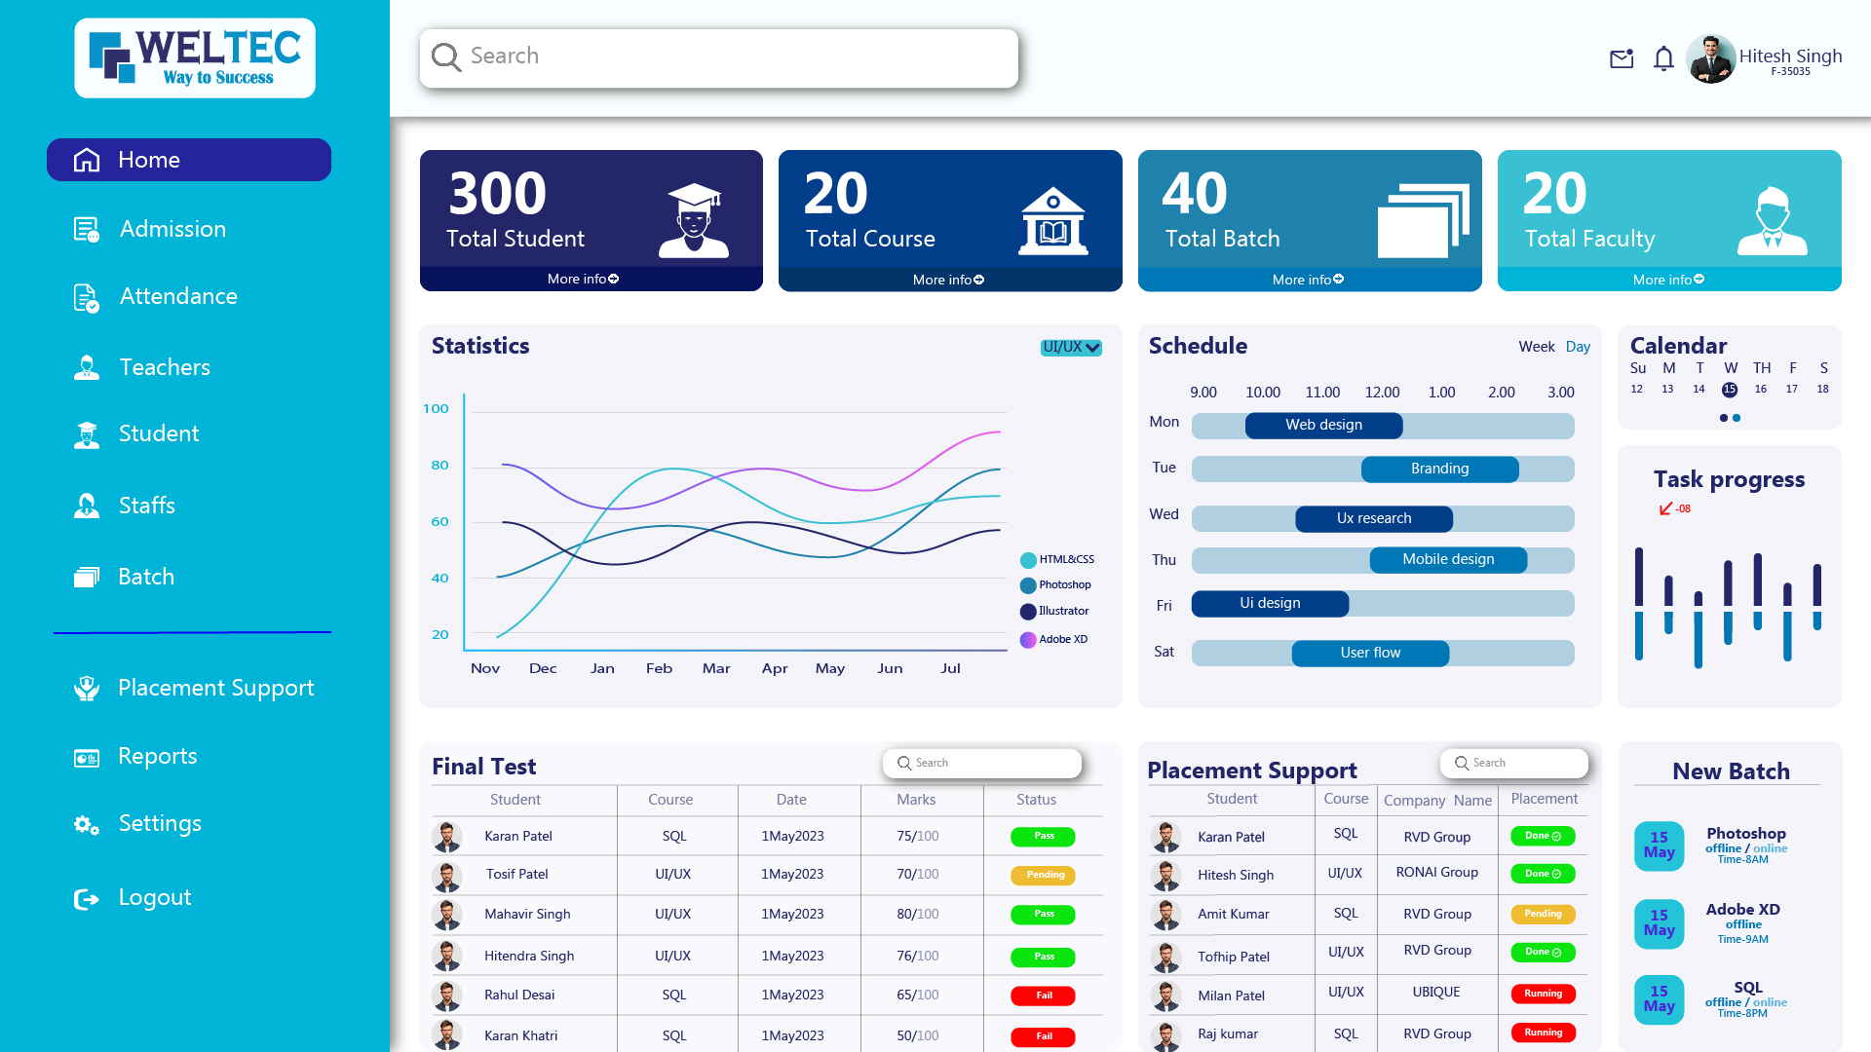Click the Admission sidebar icon
Image resolution: width=1871 pixels, height=1052 pixels.
[x=87, y=230]
